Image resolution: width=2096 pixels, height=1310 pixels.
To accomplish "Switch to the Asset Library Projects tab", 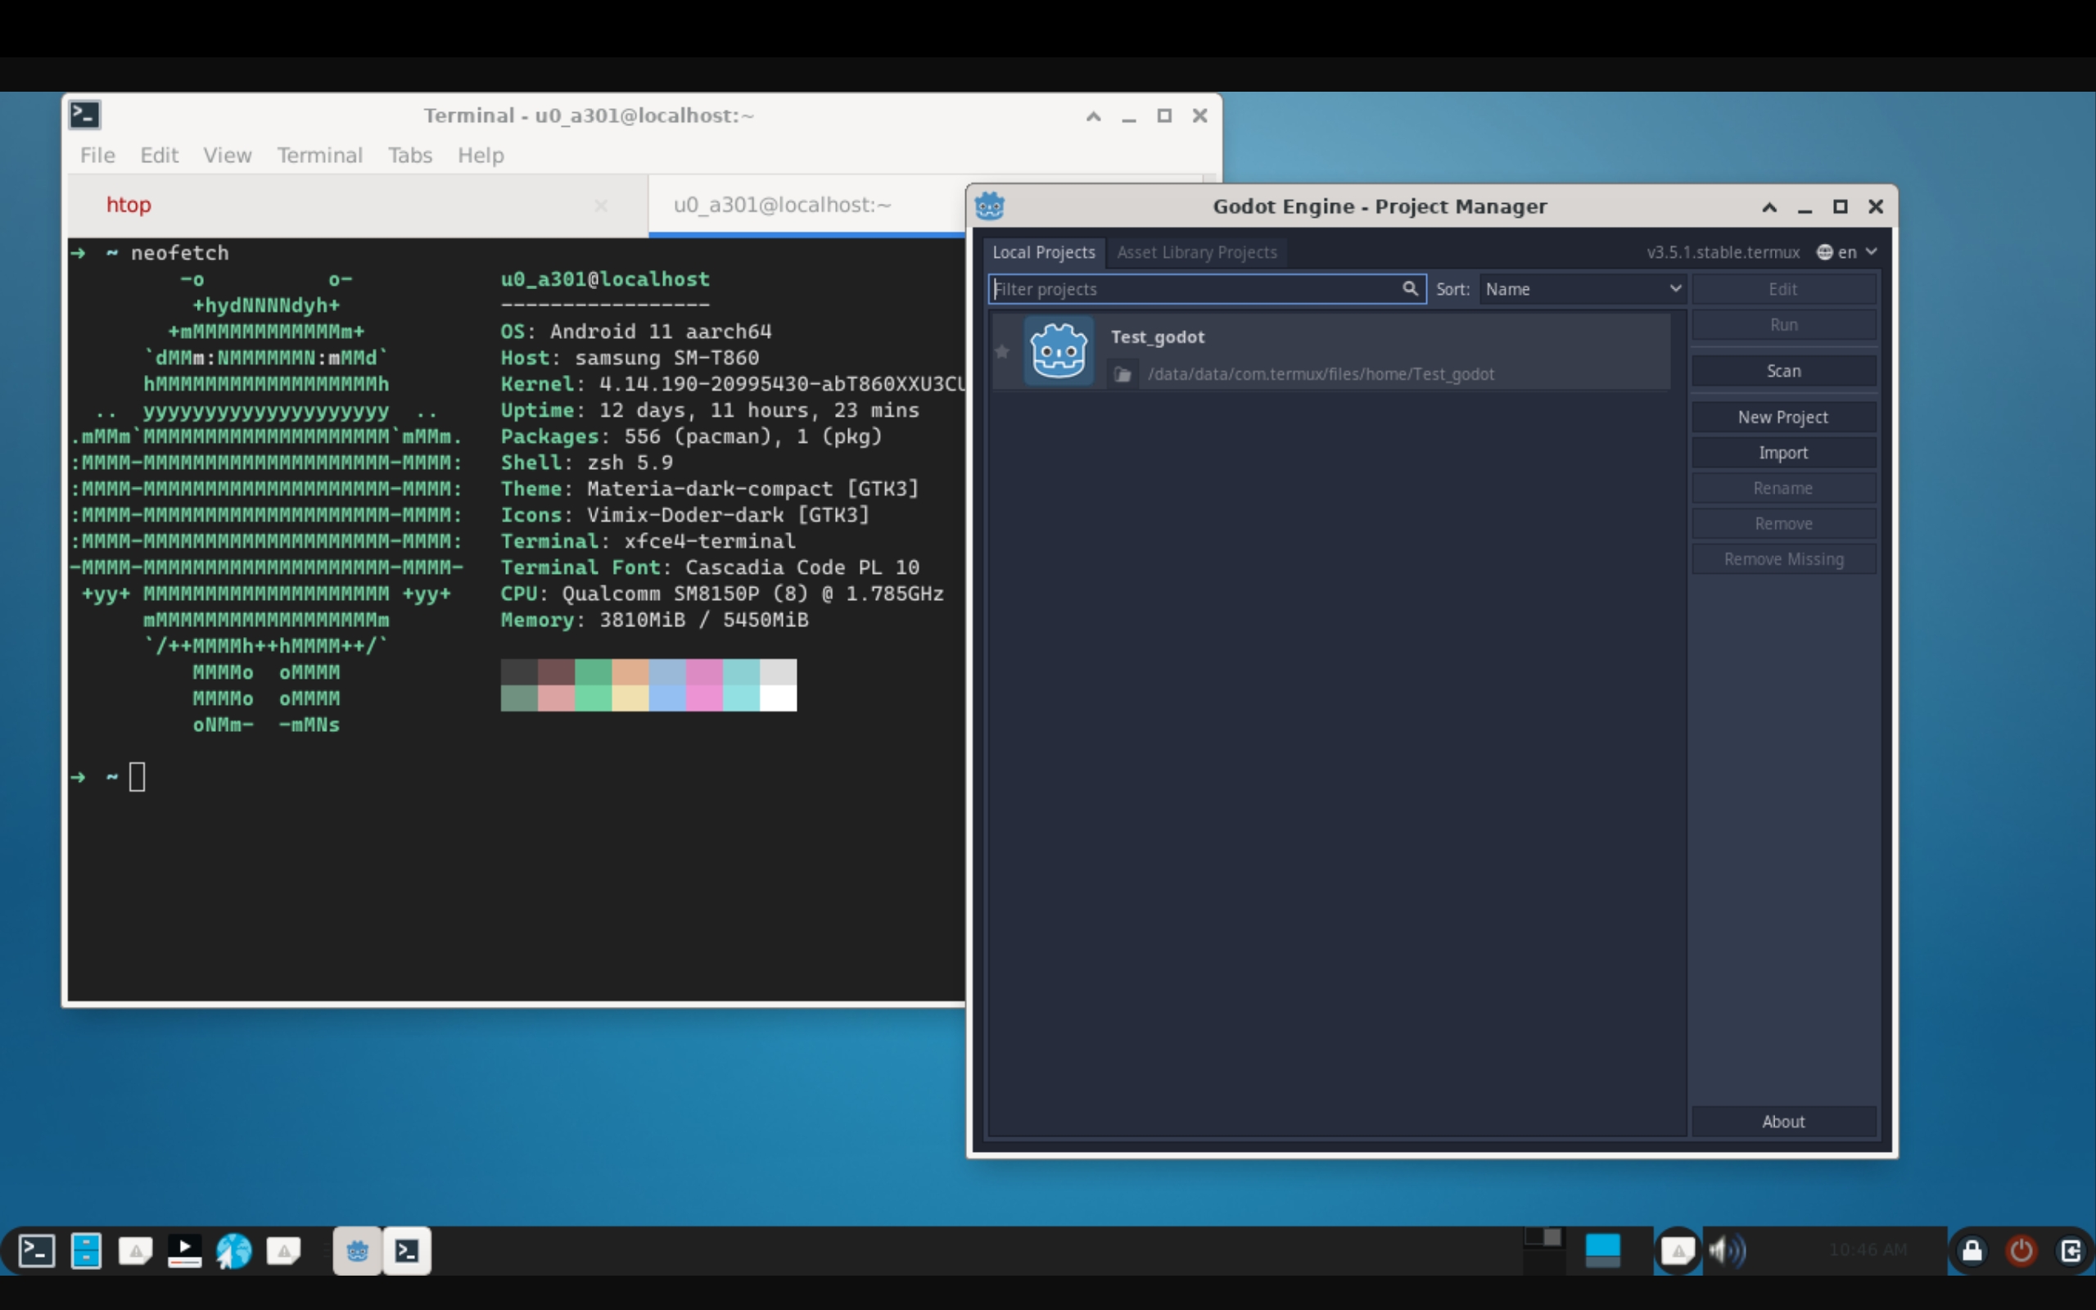I will [1196, 252].
